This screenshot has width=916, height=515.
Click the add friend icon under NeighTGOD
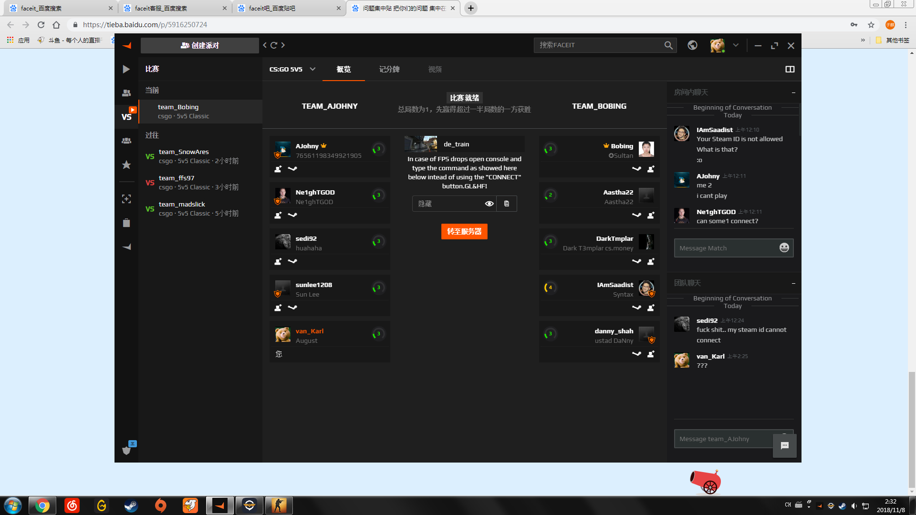coord(278,215)
